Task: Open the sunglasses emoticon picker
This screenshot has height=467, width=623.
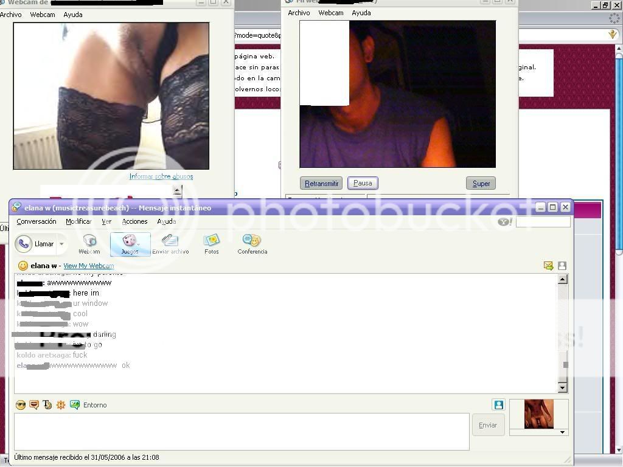Action: (x=21, y=404)
